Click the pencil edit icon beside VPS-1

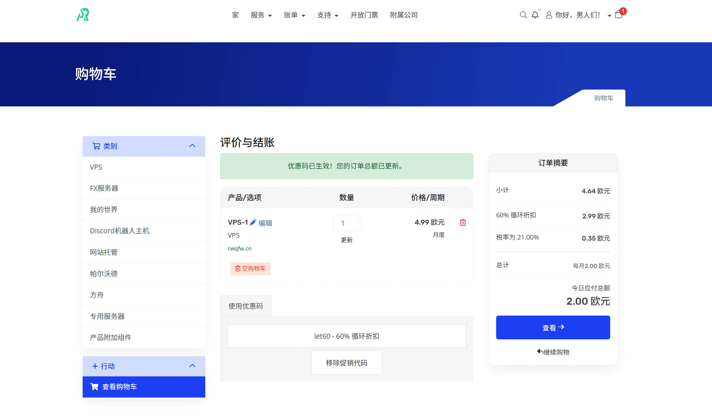click(x=253, y=222)
